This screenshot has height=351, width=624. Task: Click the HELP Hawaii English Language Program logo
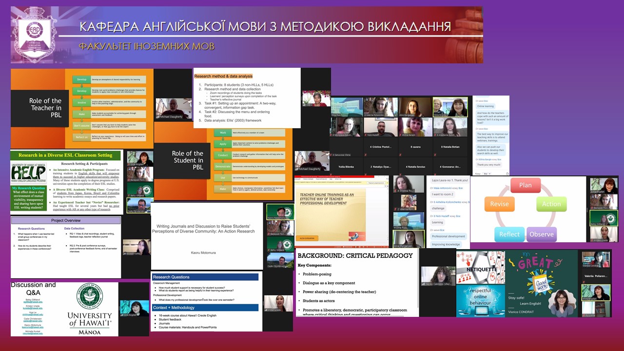tap(29, 173)
